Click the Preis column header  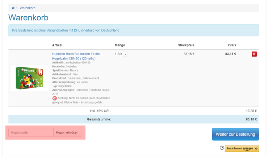click(232, 45)
